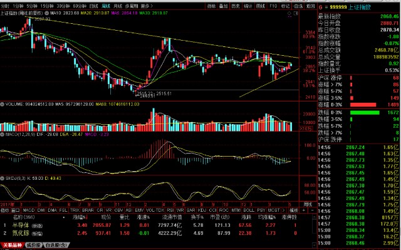The width and height of the screenshot is (401, 250).
Task: Switch chart period to 月线
Action: pos(118,6)
